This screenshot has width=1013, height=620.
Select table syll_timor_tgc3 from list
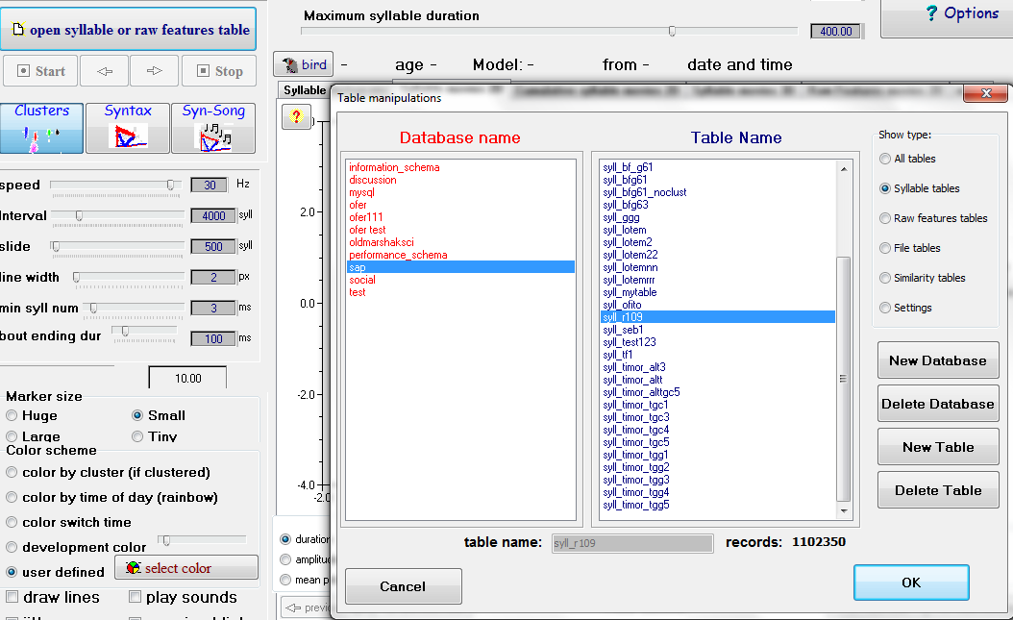[635, 417]
